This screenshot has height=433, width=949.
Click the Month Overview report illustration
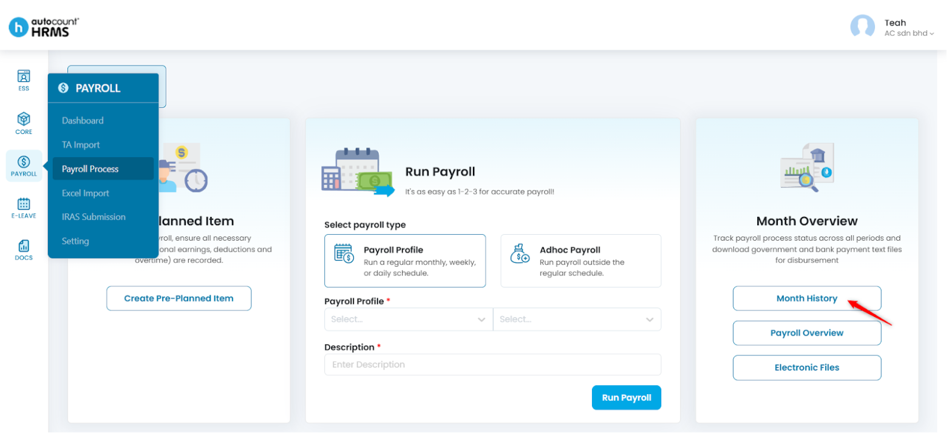tap(807, 168)
